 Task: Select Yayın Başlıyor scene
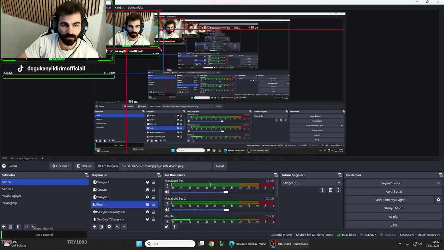tap(44, 196)
